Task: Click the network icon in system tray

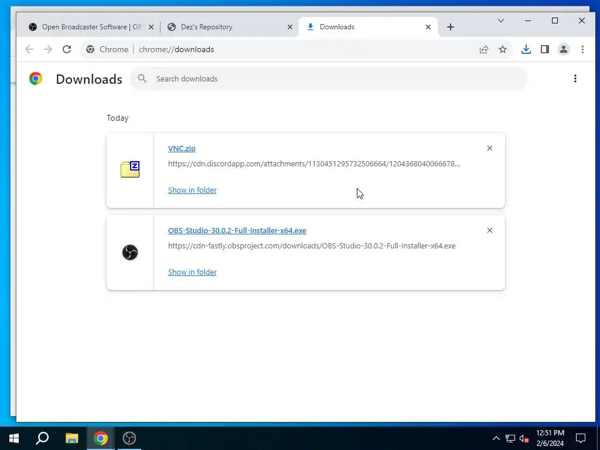Action: (510, 438)
